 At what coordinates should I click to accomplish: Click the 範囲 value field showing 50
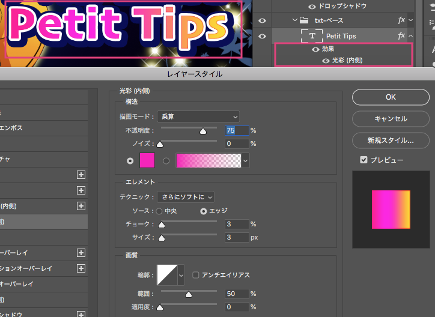(237, 294)
